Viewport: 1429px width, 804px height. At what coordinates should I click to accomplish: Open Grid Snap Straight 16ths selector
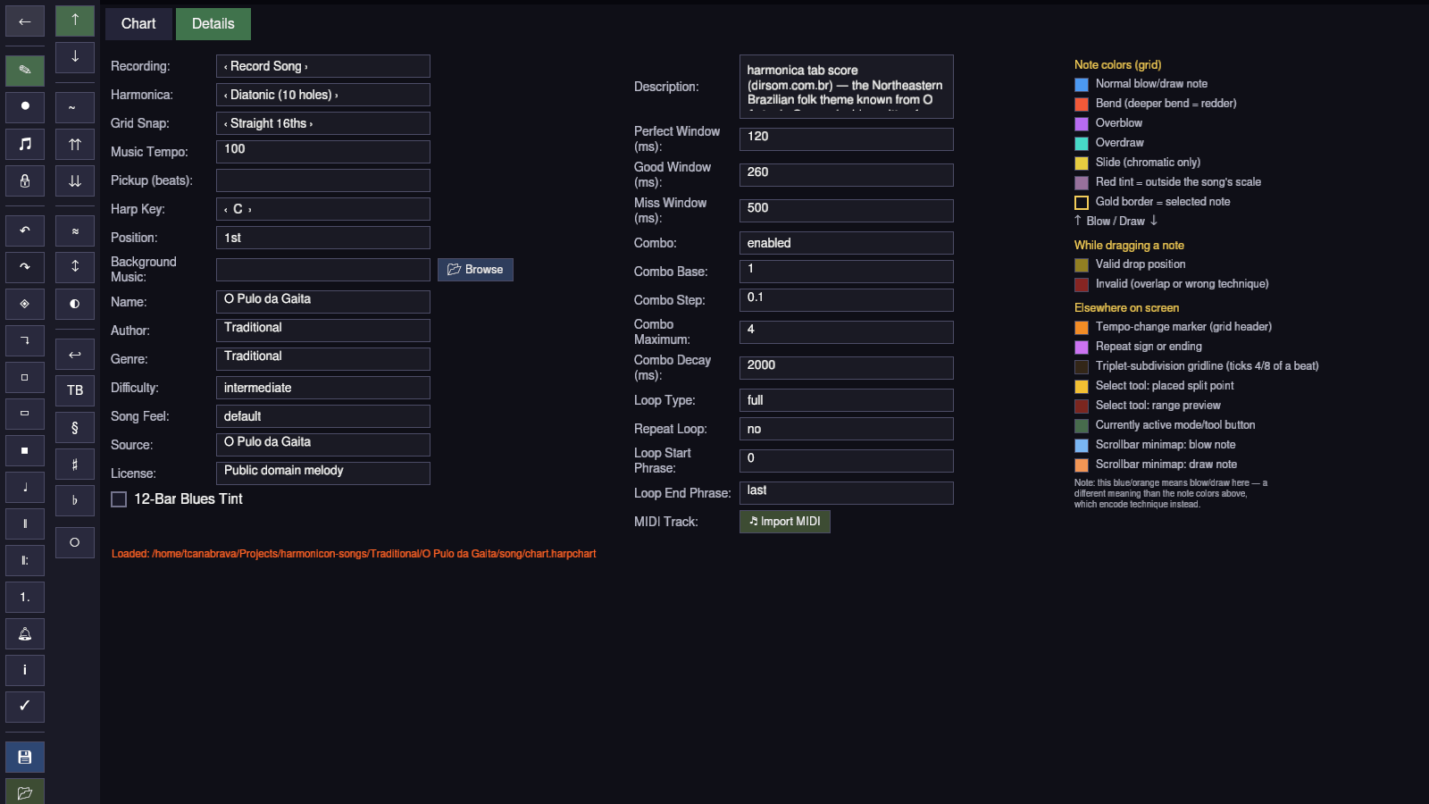tap(323, 123)
